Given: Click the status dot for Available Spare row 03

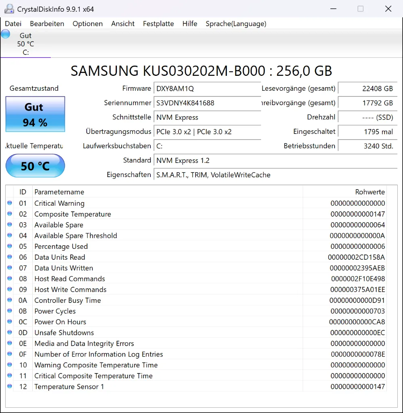Looking at the screenshot, I should [10, 224].
